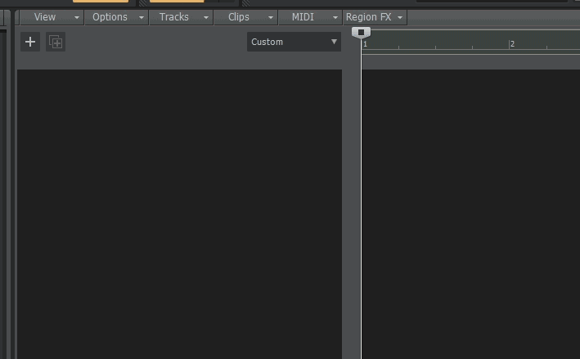Expand the Custom track control dropdown
Screen dimensions: 580x359
coord(294,42)
